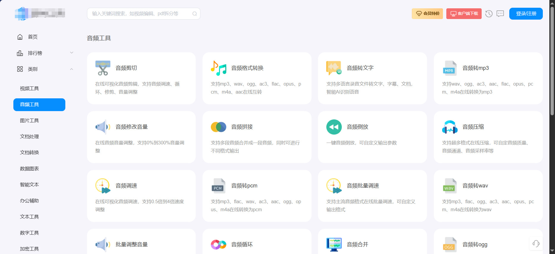The width and height of the screenshot is (555, 254).
Task: Click the search magnifier icon
Action: pyautogui.click(x=195, y=14)
